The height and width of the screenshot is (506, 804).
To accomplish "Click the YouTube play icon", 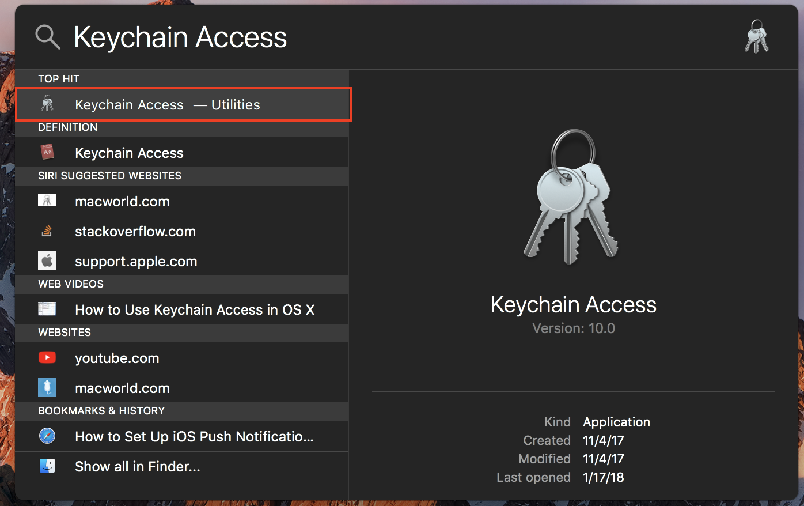I will point(47,358).
